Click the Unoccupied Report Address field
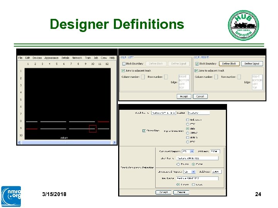Image resolution: width=278 pixels, height=208 pixels. 217,172
